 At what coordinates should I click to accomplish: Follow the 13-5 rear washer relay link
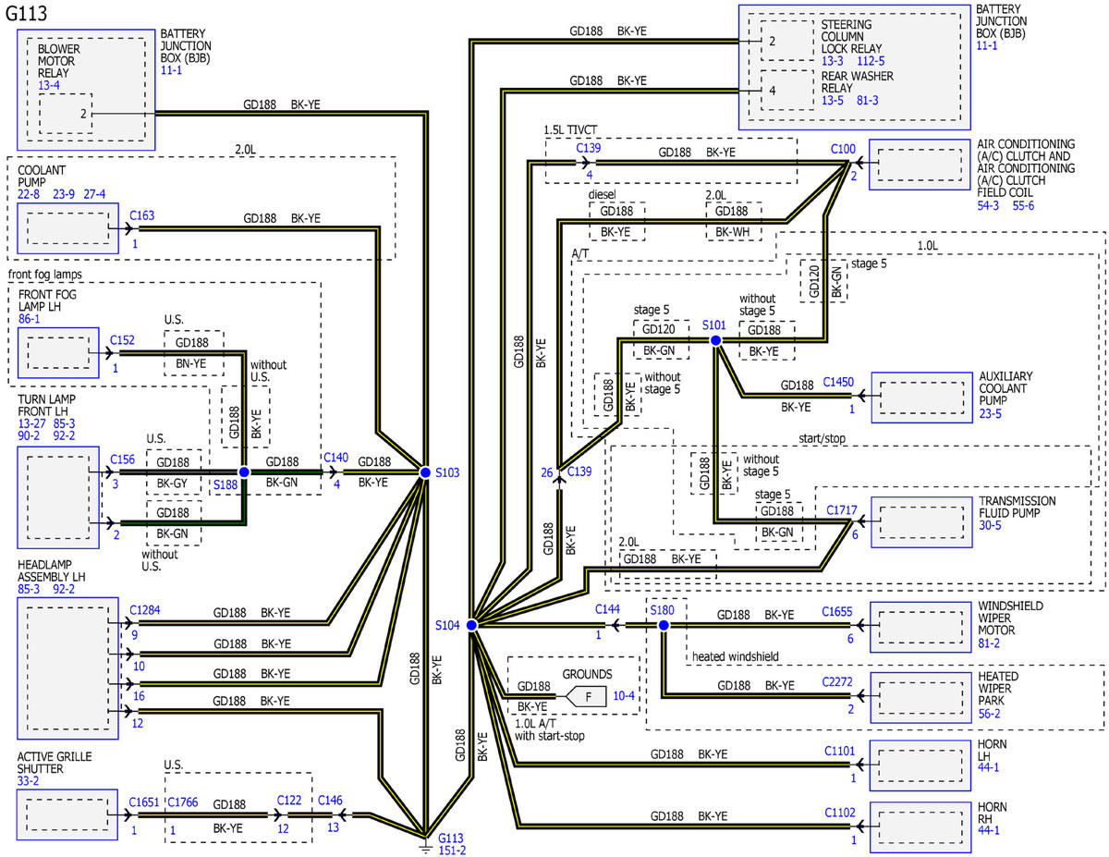point(834,100)
